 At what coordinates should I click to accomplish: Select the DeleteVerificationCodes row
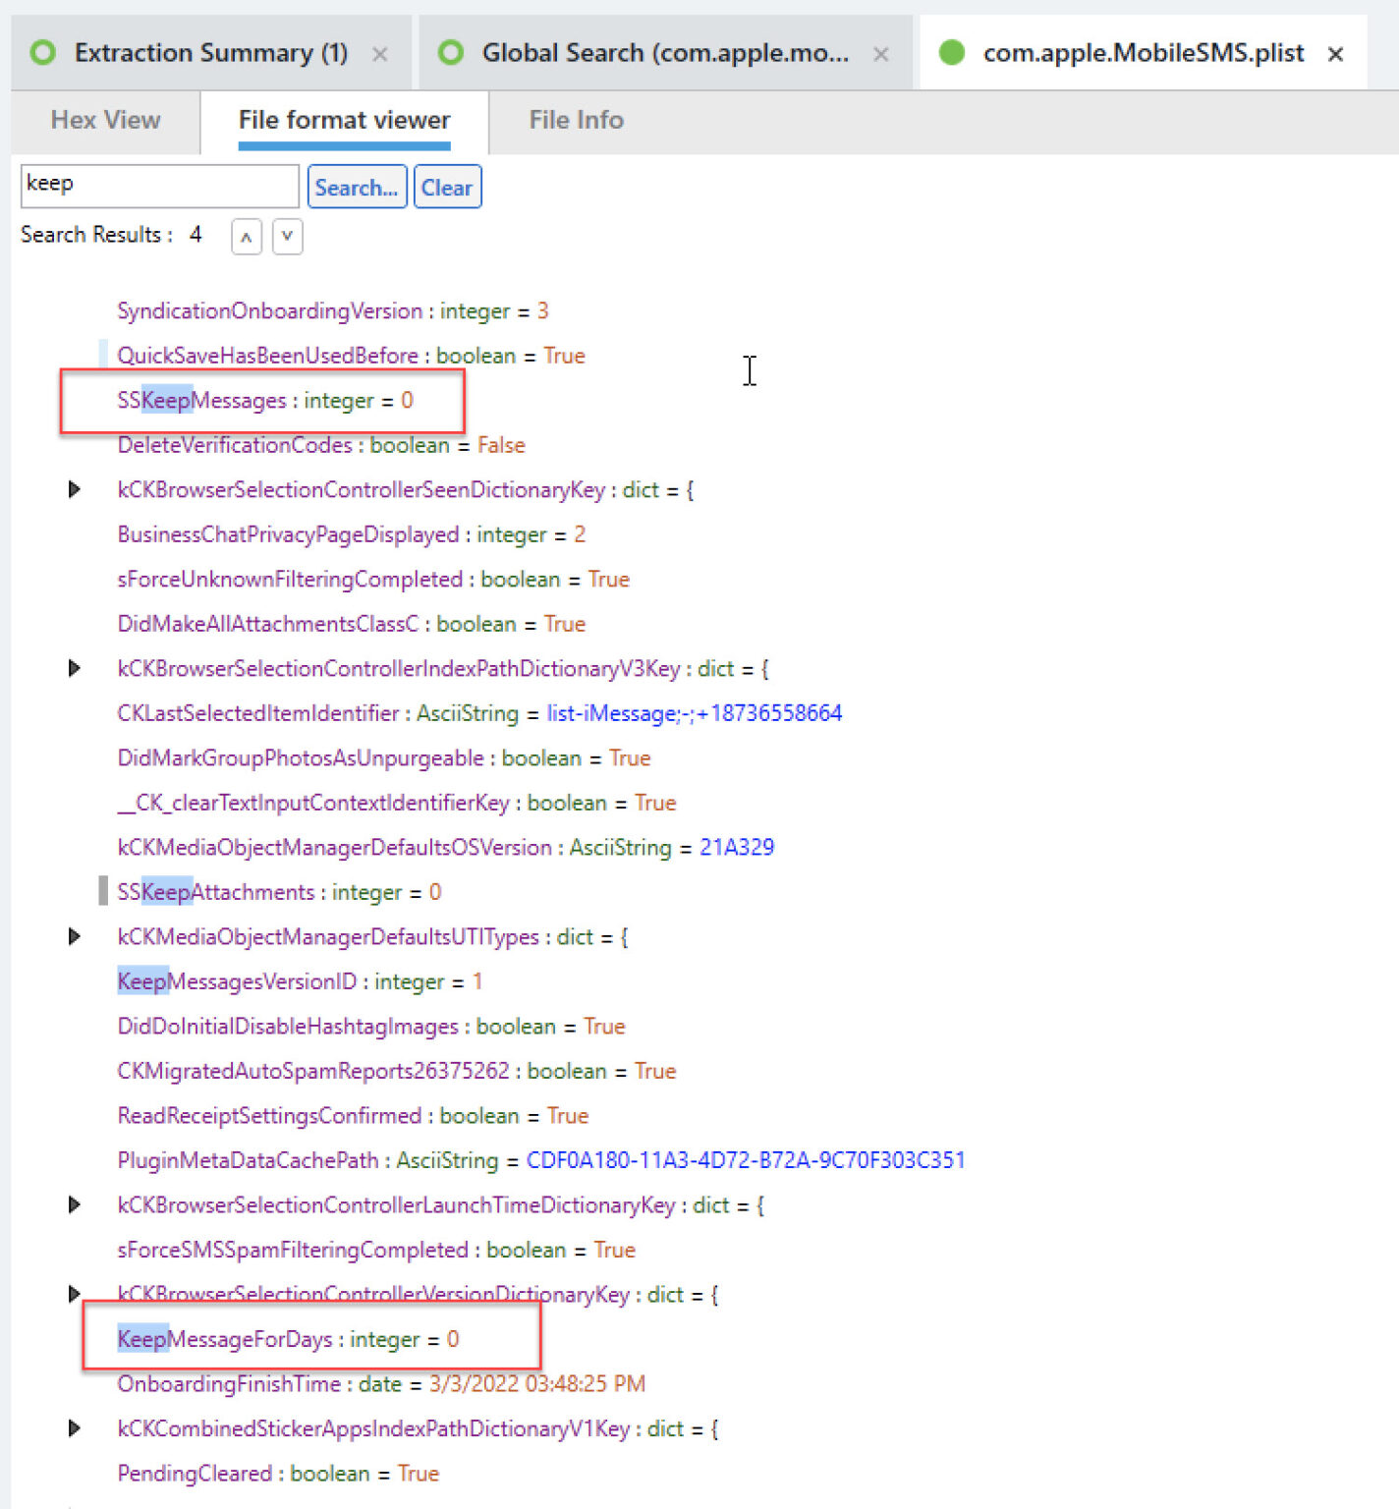321,445
